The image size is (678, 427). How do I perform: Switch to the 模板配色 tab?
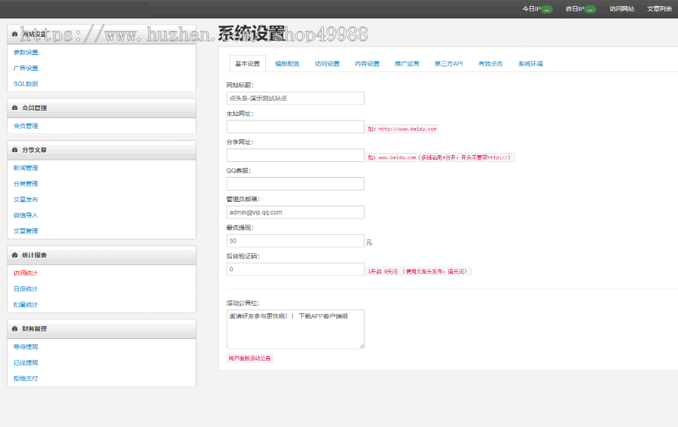287,63
